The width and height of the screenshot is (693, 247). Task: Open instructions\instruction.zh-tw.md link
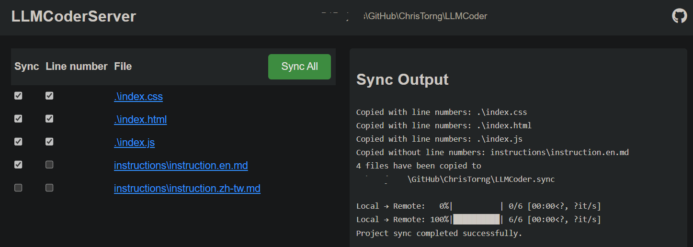(187, 189)
